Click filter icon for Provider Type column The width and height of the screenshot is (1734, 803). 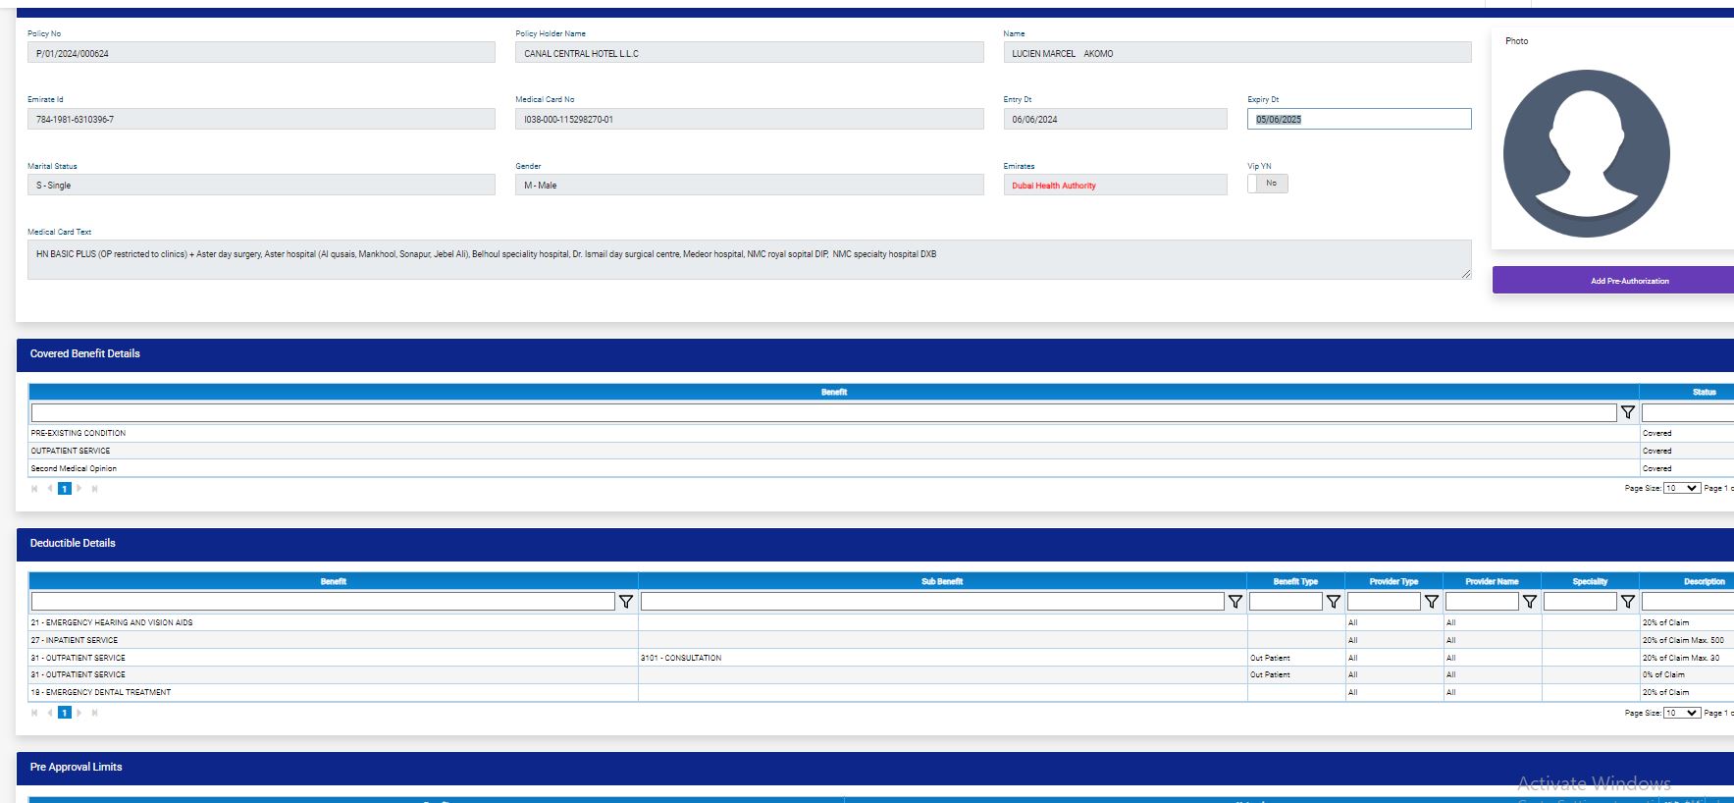coord(1431,602)
